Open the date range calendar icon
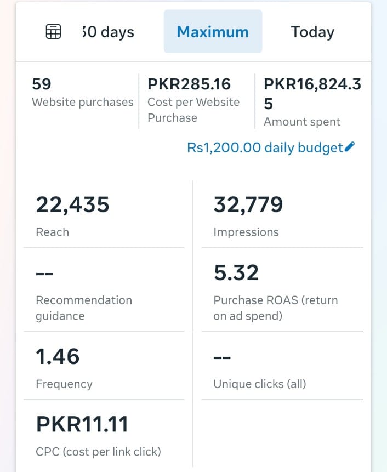 click(x=53, y=32)
